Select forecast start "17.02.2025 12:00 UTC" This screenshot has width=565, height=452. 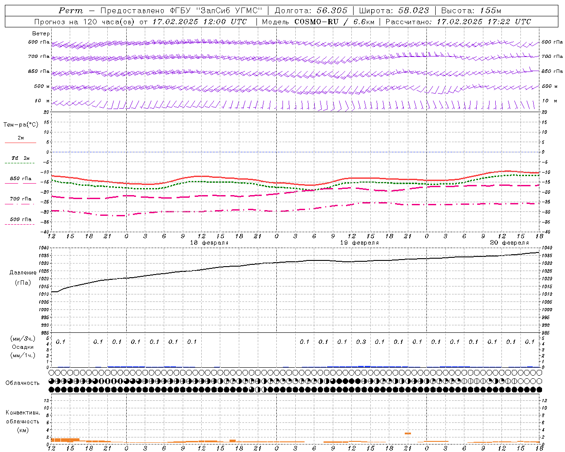click(x=200, y=22)
